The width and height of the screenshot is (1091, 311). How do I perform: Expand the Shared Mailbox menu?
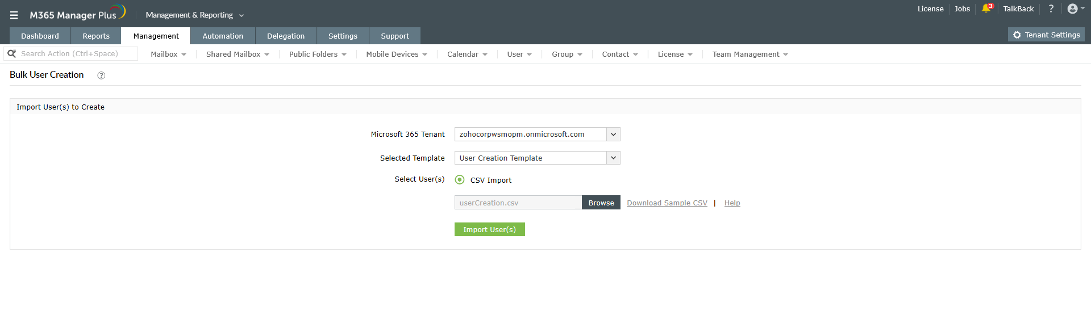click(x=238, y=54)
